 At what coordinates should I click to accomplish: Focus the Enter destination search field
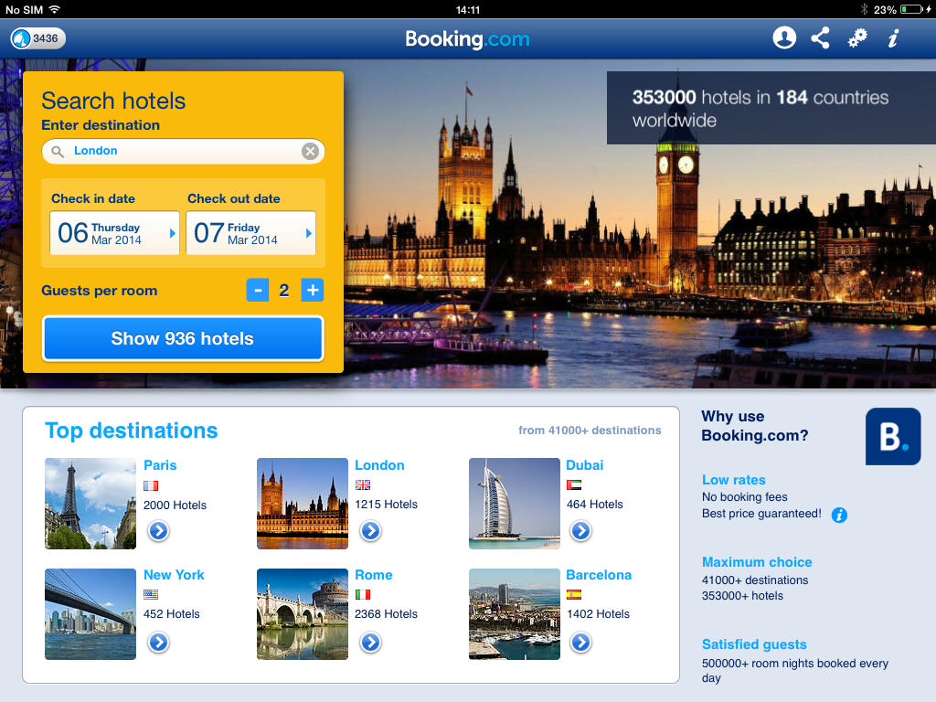coord(183,151)
